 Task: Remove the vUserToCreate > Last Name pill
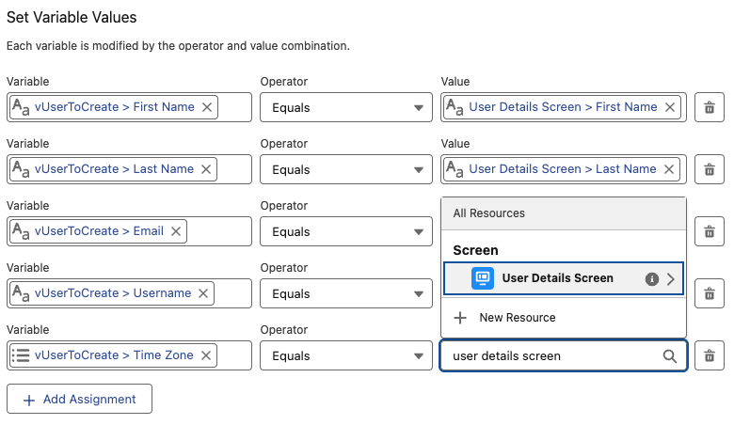(206, 169)
